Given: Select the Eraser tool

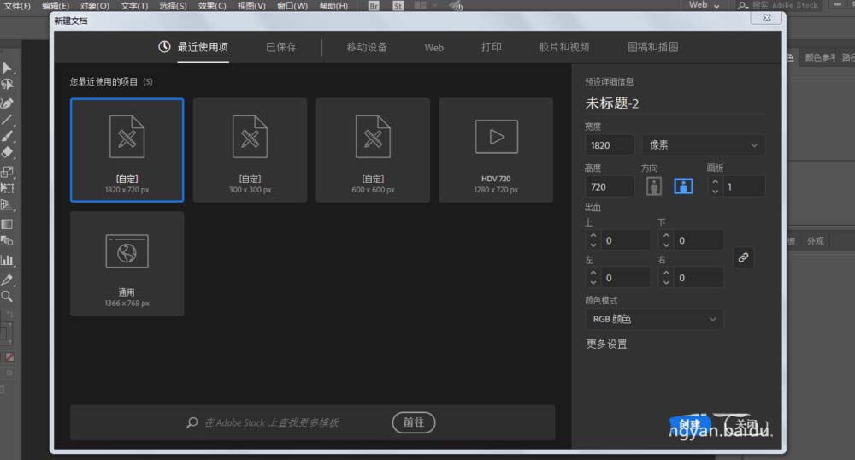Looking at the screenshot, I should coord(7,152).
